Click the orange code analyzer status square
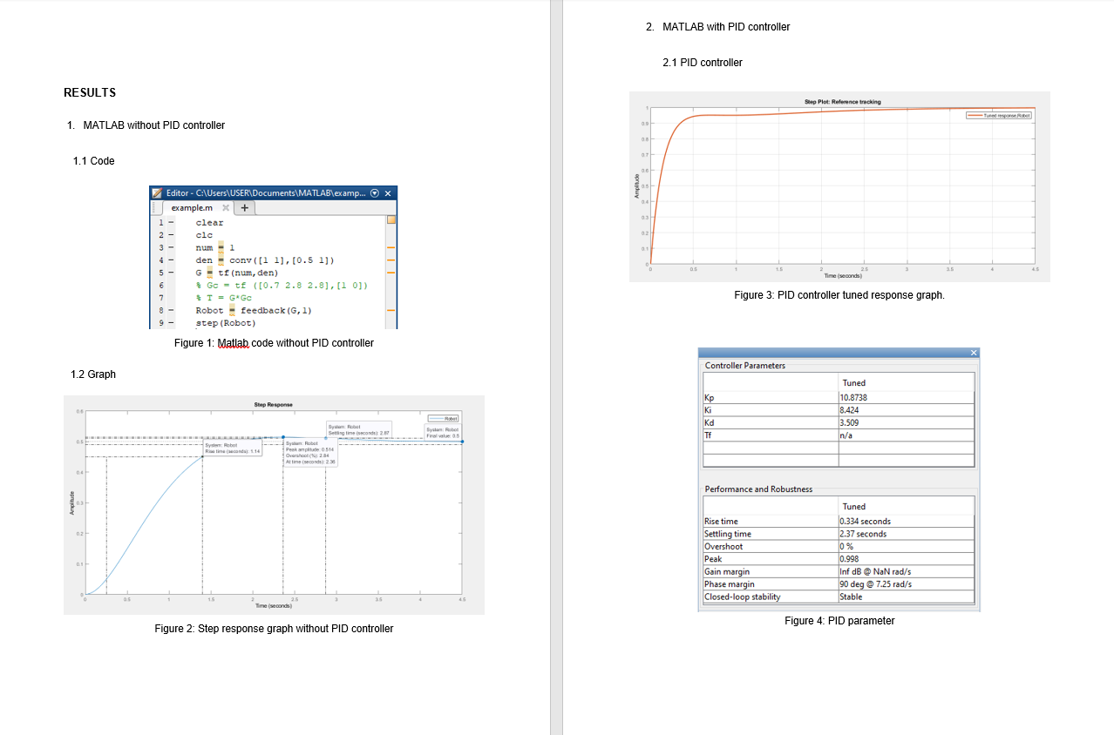 pos(391,220)
